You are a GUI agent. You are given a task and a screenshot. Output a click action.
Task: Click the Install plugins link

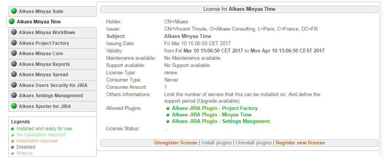click(x=217, y=143)
